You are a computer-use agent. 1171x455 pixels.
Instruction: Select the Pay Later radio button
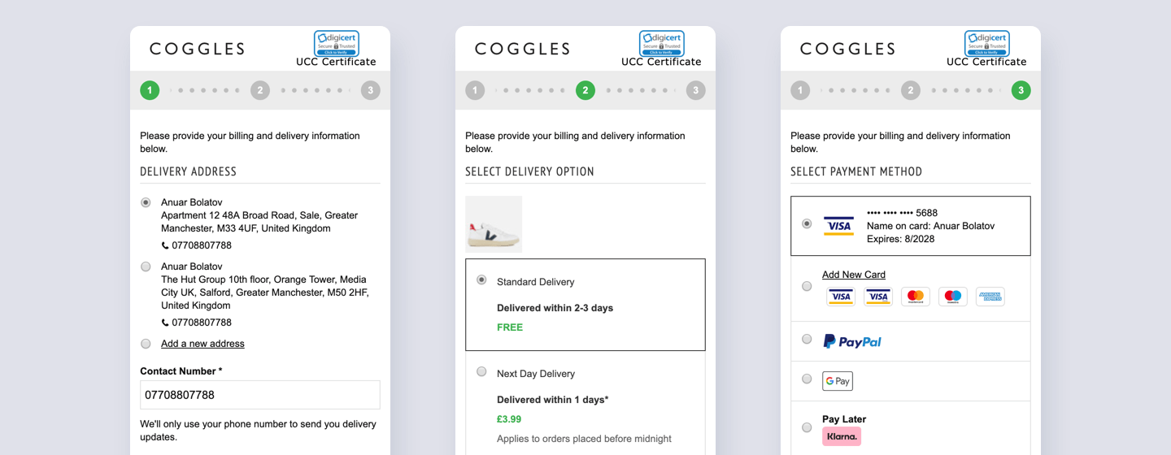[x=807, y=427]
